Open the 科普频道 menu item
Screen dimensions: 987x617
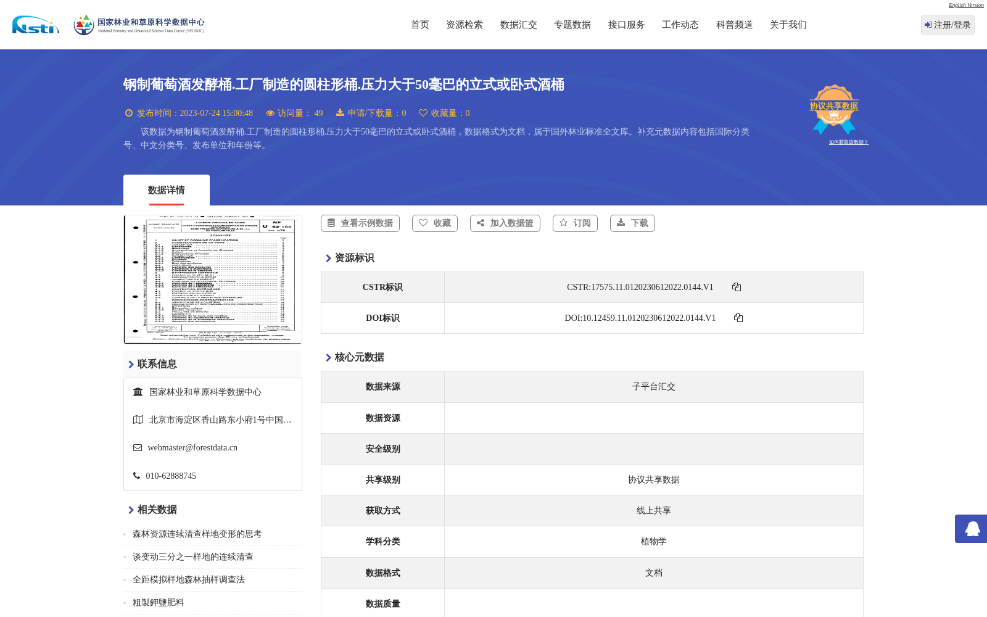click(735, 25)
